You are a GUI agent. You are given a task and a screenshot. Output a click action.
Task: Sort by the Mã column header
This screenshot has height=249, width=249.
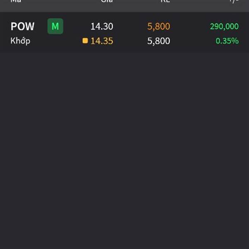(16, 1)
